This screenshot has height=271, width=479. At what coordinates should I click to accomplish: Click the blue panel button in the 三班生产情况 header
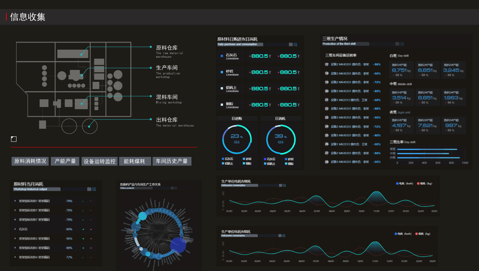click(402, 44)
